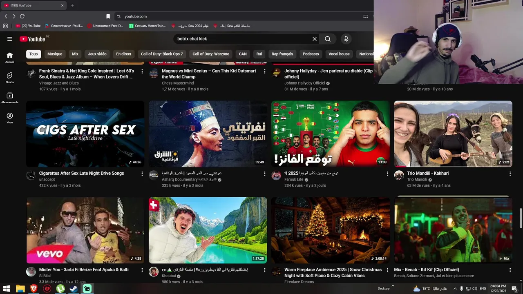
Task: Select the Raï filter chip
Action: coord(259,54)
